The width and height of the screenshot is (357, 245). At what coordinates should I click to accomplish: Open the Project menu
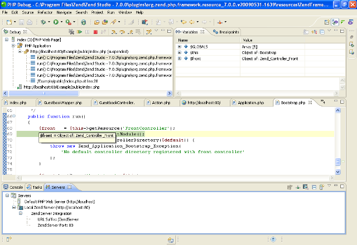[97, 12]
